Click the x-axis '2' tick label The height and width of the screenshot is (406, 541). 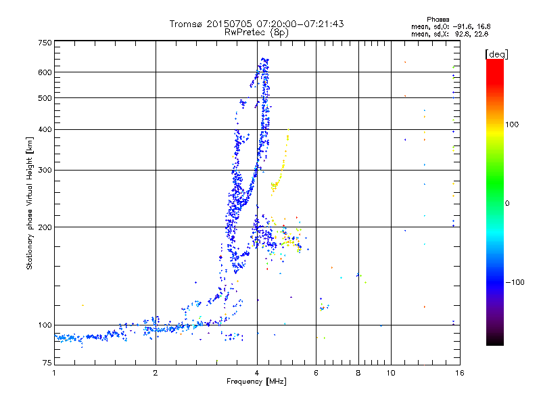tap(156, 373)
